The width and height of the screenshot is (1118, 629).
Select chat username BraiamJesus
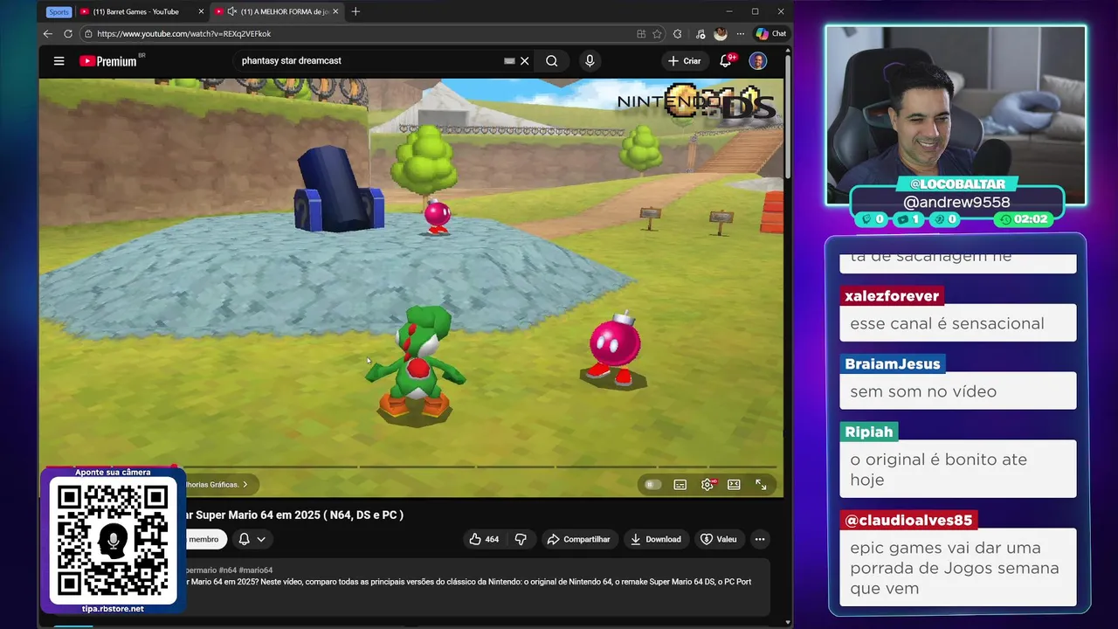pyautogui.click(x=892, y=364)
